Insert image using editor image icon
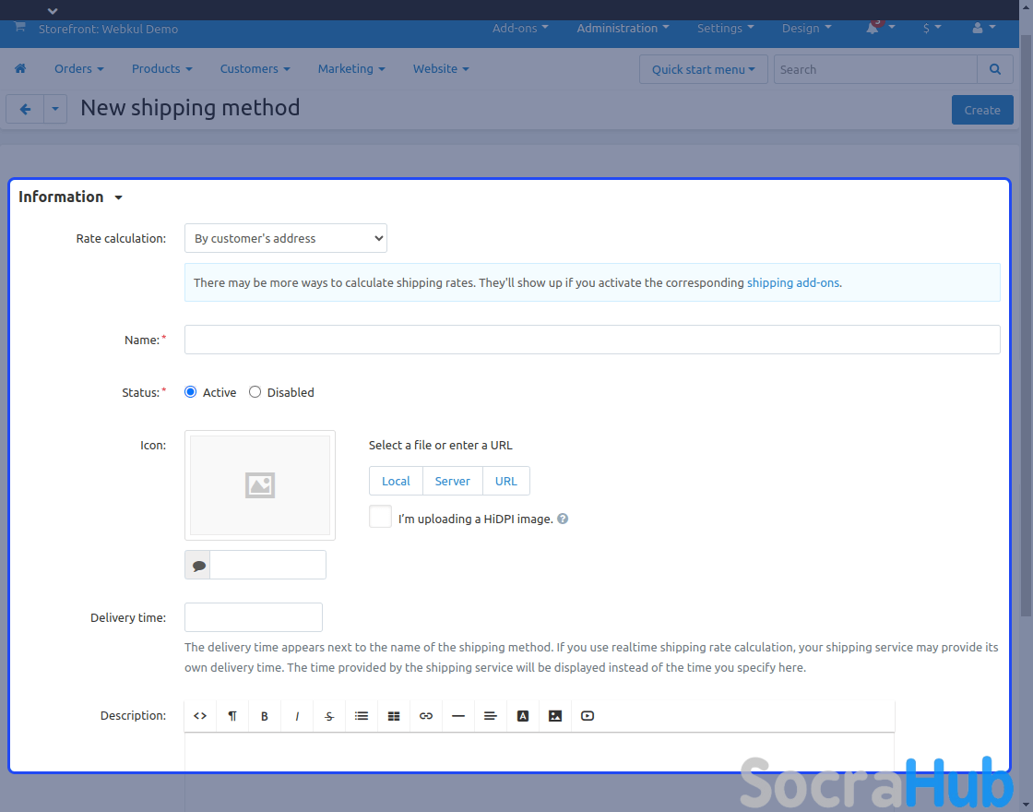 (555, 716)
